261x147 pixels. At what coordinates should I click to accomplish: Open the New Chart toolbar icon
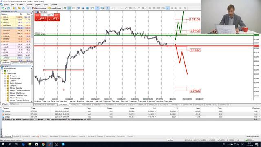[x=3, y=8]
